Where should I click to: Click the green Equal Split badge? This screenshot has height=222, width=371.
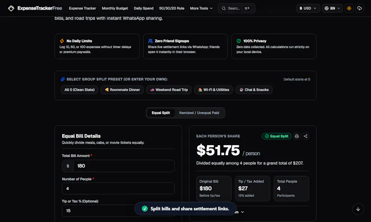(276, 136)
